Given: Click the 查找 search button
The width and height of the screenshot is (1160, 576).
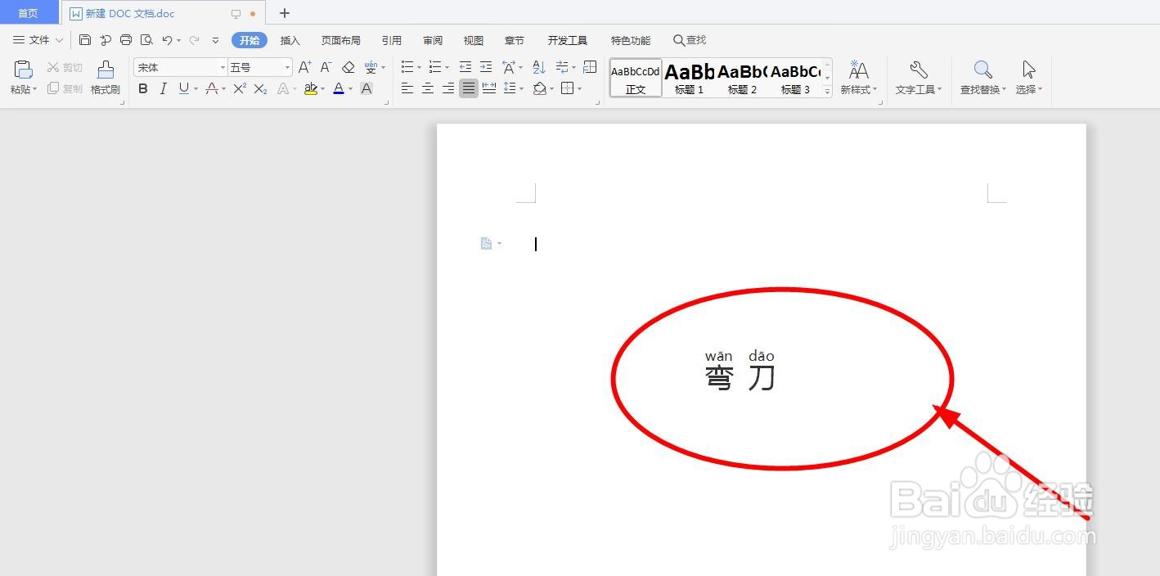Looking at the screenshot, I should [690, 39].
